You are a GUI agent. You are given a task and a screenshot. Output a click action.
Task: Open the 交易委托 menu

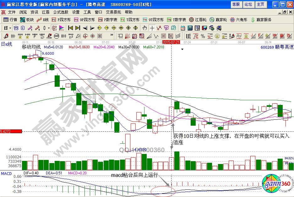[x=114, y=12]
